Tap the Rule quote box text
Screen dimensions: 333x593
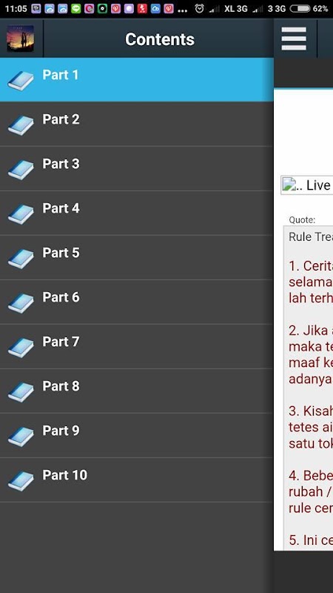310,236
